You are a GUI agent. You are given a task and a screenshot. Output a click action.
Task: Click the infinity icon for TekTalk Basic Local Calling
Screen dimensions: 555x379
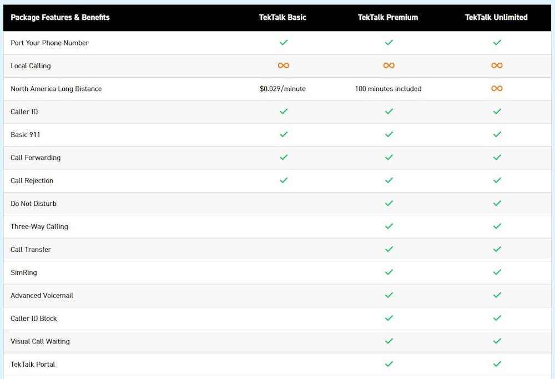point(284,65)
